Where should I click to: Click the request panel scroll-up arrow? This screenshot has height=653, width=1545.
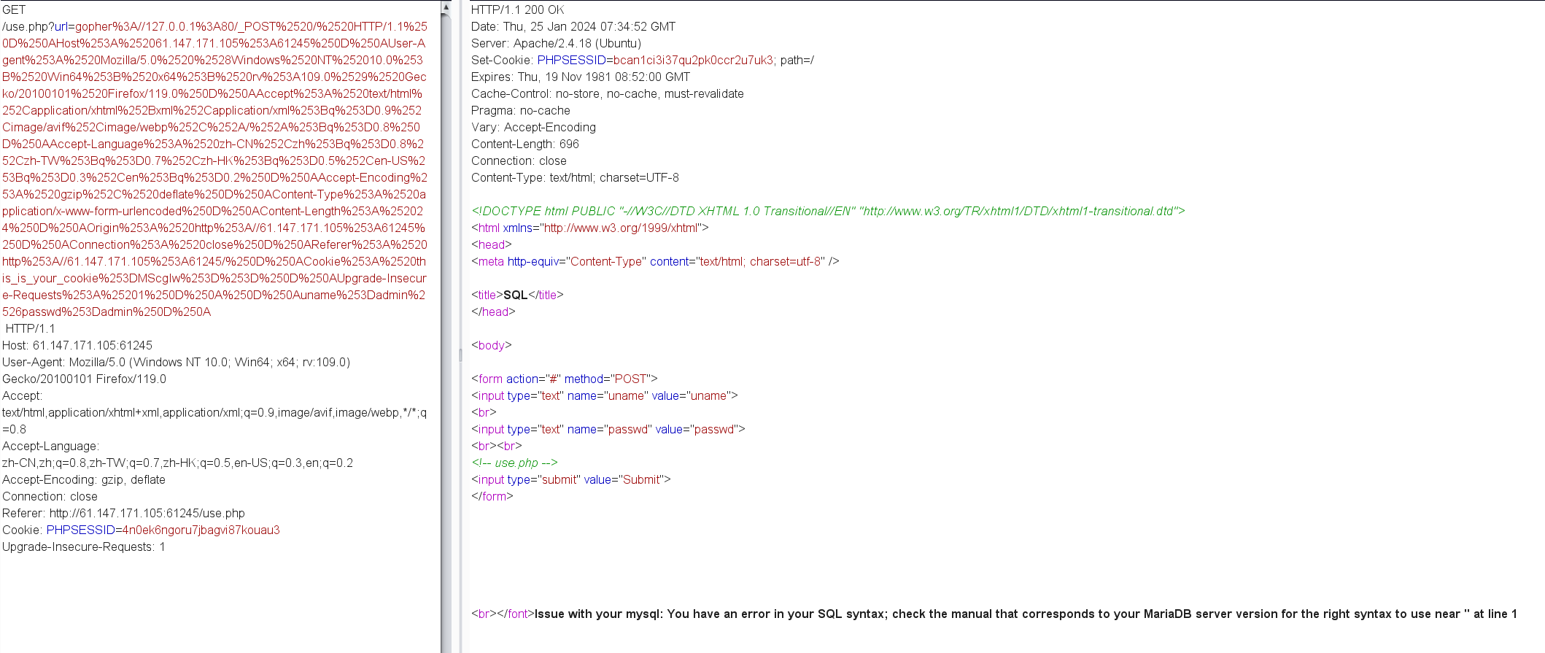click(446, 7)
